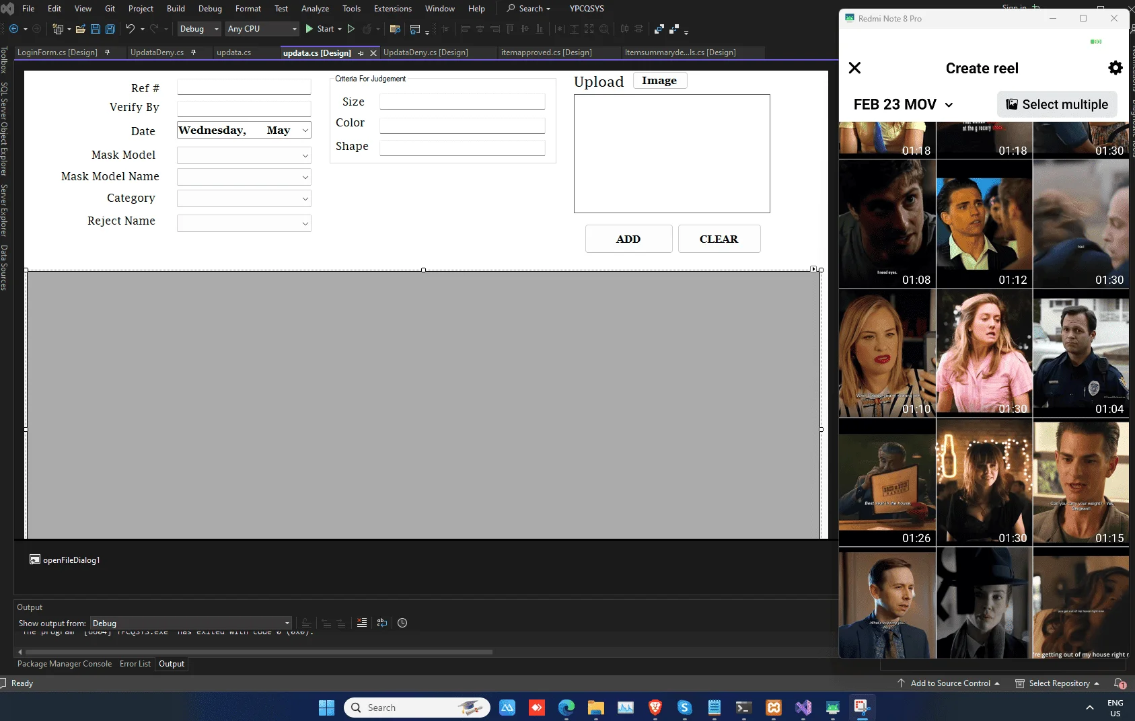1135x721 pixels.
Task: Open the Format menu
Action: [248, 9]
